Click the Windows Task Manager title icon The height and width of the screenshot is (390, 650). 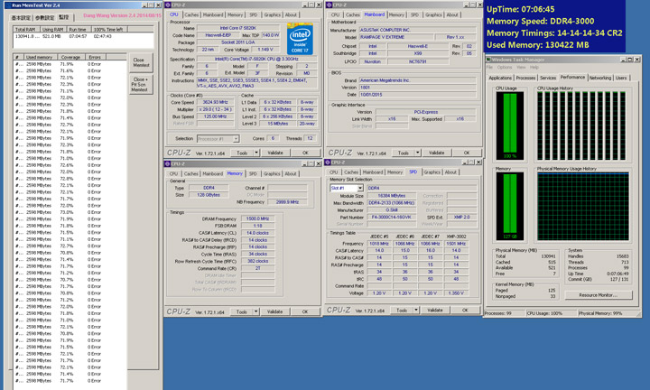[x=489, y=59]
